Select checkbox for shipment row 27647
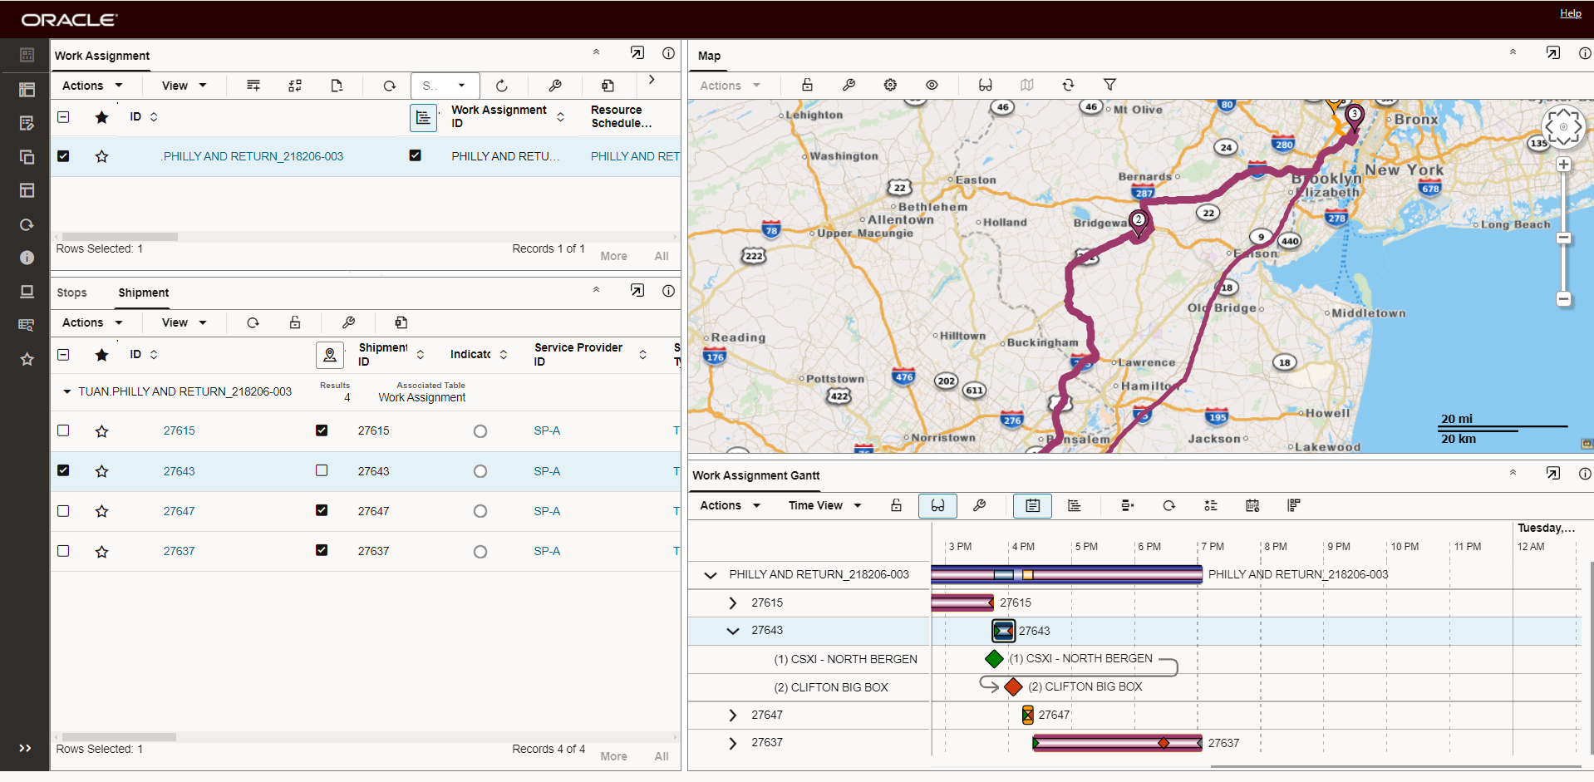1594x782 pixels. pos(63,510)
